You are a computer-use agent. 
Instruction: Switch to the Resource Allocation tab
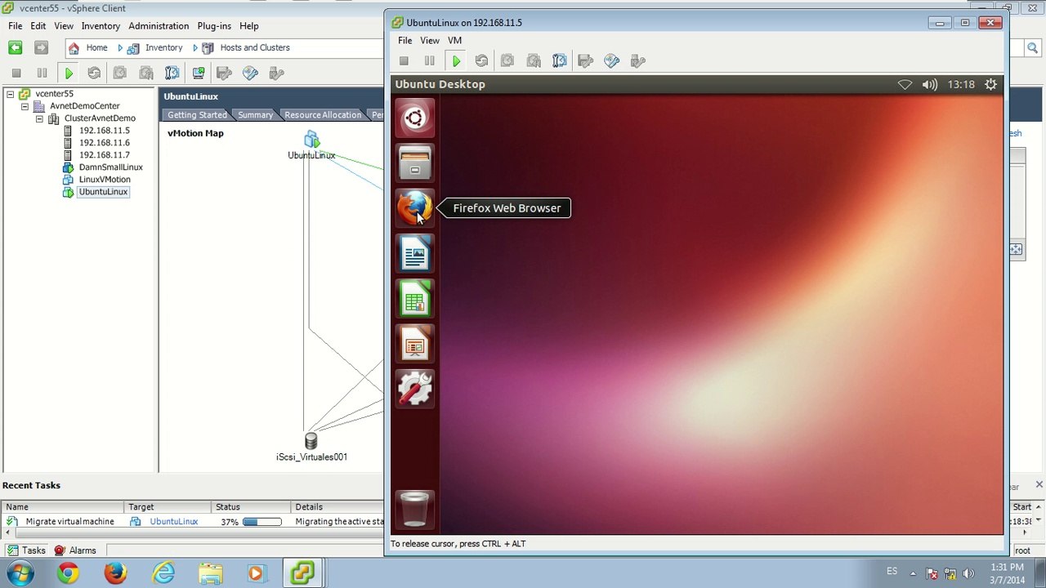click(323, 115)
